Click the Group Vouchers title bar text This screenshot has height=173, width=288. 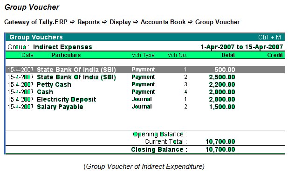pos(36,37)
